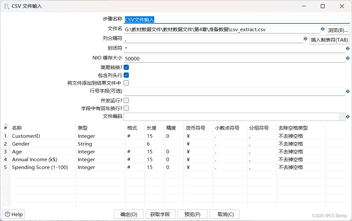This screenshot has width=352, height=221.
Task: Open the 文件编码 selection box
Action: 342,117
